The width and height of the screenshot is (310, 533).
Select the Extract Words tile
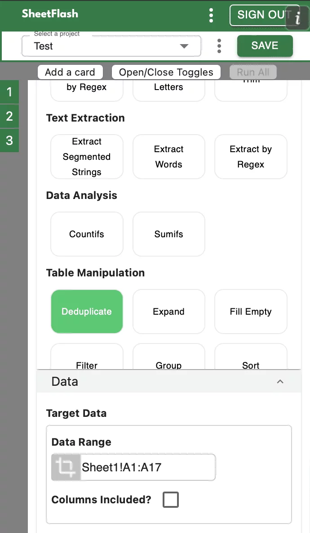click(x=168, y=157)
